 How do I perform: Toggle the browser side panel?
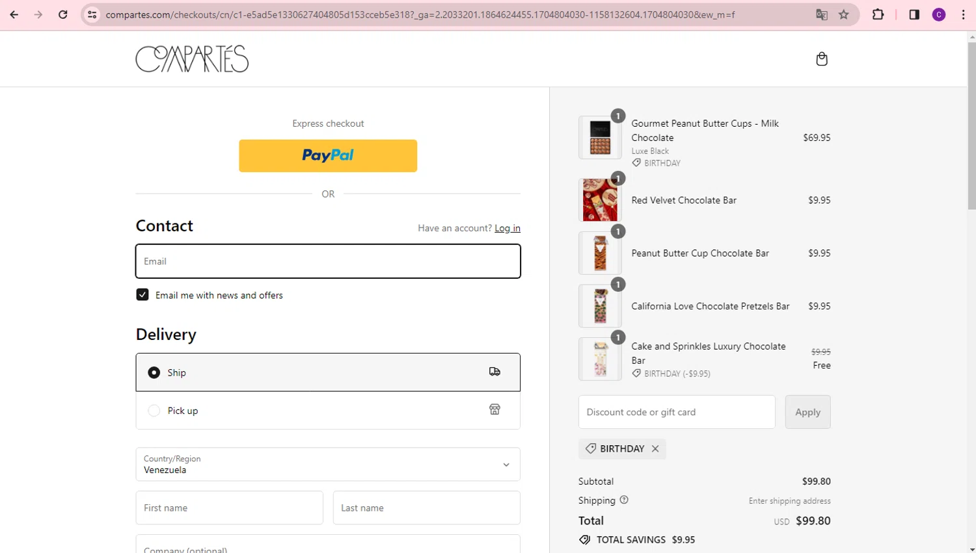914,14
